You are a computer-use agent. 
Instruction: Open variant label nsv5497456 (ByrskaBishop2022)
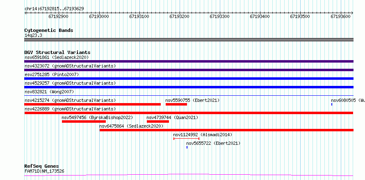[97, 117]
